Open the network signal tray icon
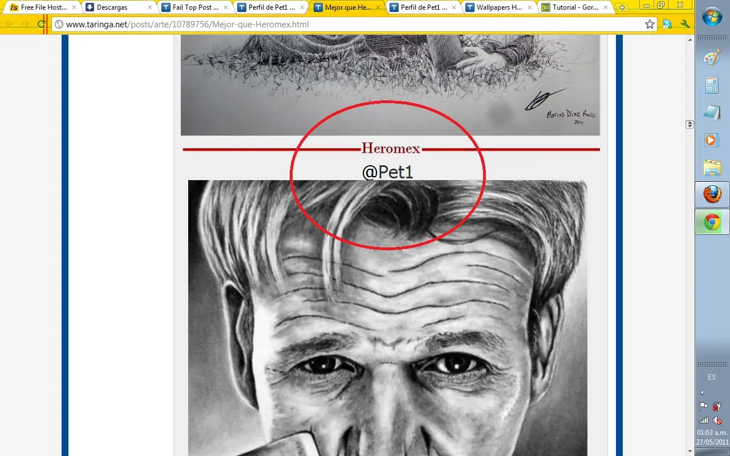730x456 pixels. point(705,421)
